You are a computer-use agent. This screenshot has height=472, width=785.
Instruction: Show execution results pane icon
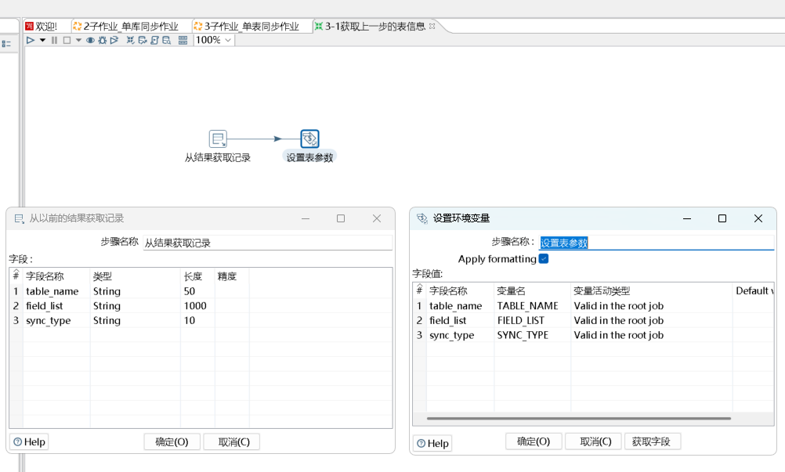[x=183, y=40]
